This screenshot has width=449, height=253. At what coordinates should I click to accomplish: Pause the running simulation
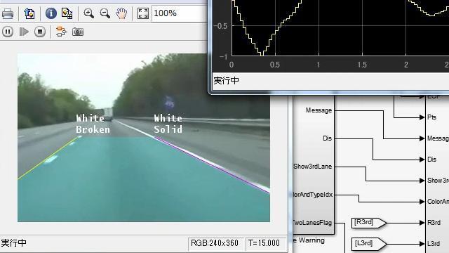[8, 32]
